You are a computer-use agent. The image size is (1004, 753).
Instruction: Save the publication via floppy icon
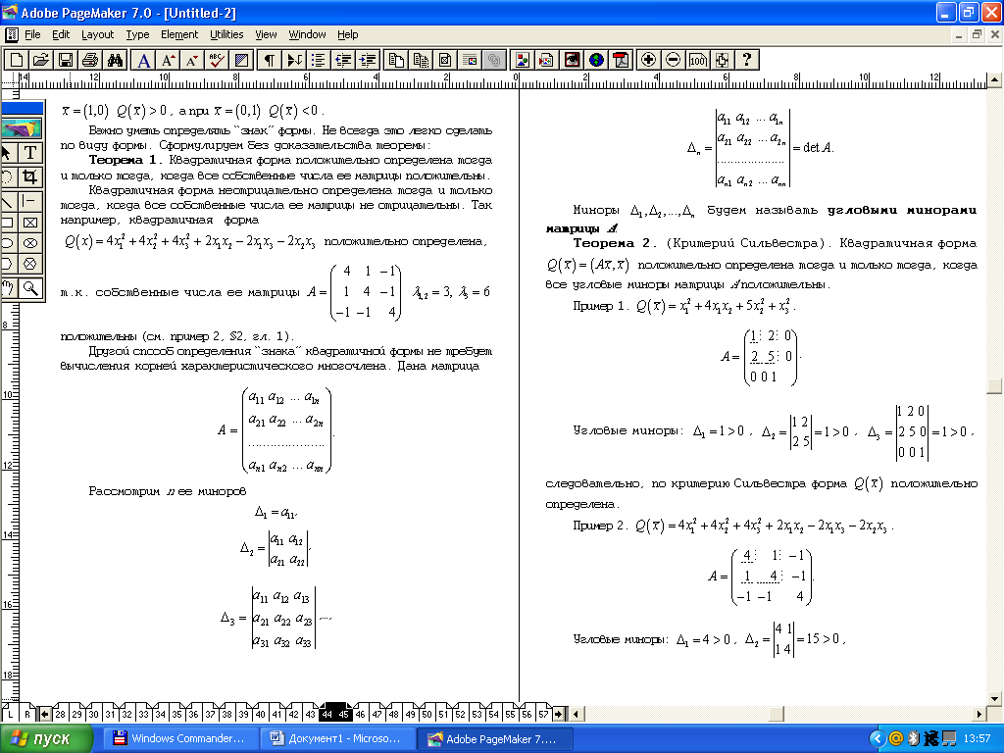click(x=66, y=60)
